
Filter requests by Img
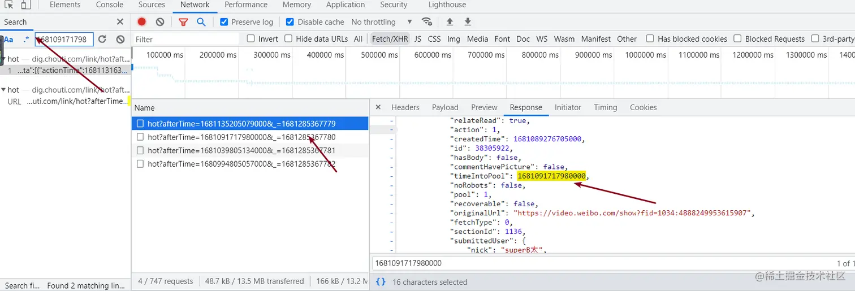coord(454,39)
